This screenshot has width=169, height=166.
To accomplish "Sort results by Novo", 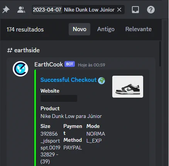I will (79, 29).
